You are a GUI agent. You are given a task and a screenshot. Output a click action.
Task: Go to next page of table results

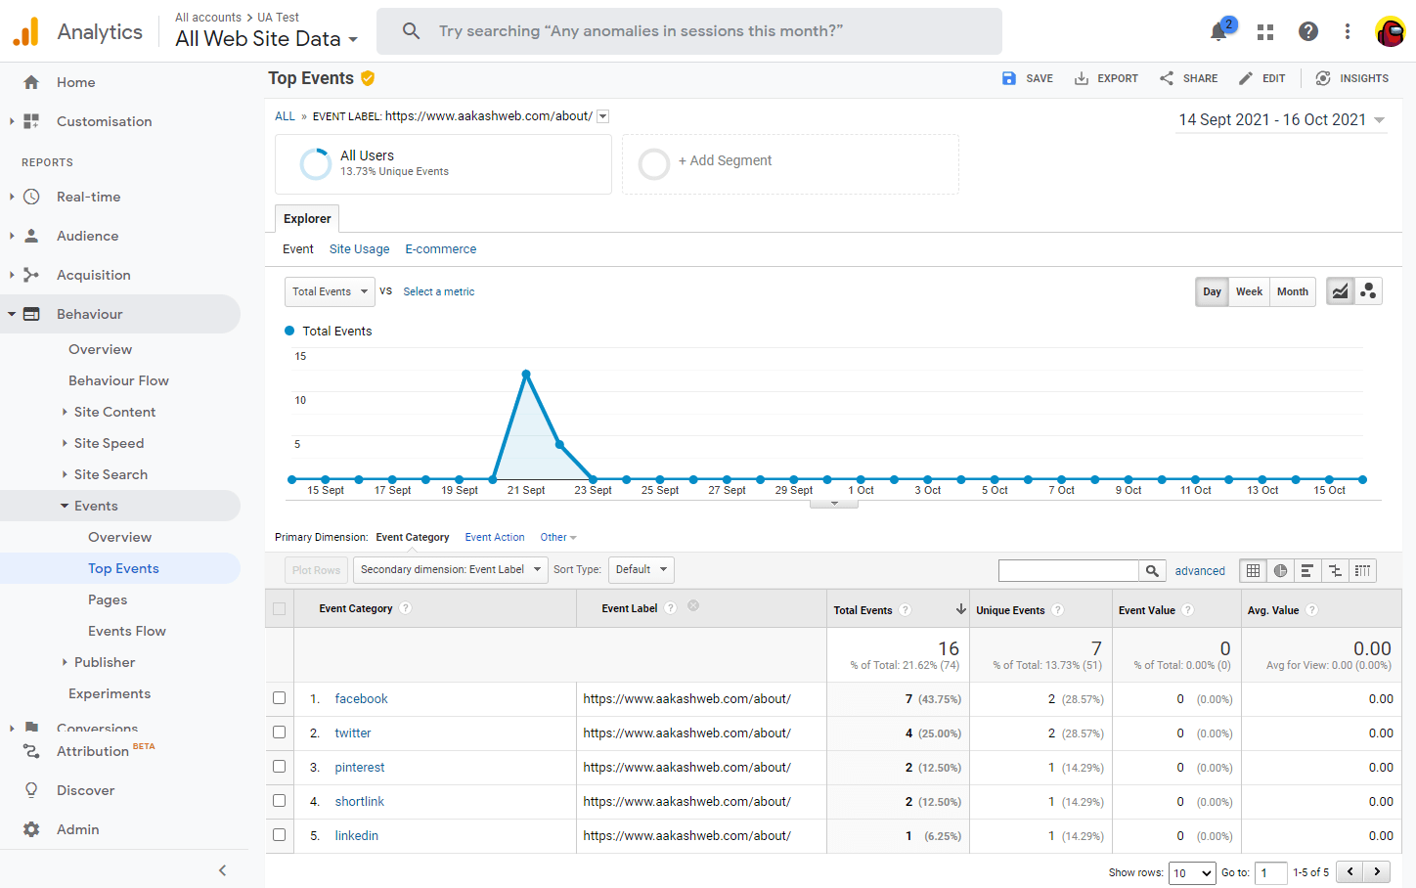[x=1377, y=871]
